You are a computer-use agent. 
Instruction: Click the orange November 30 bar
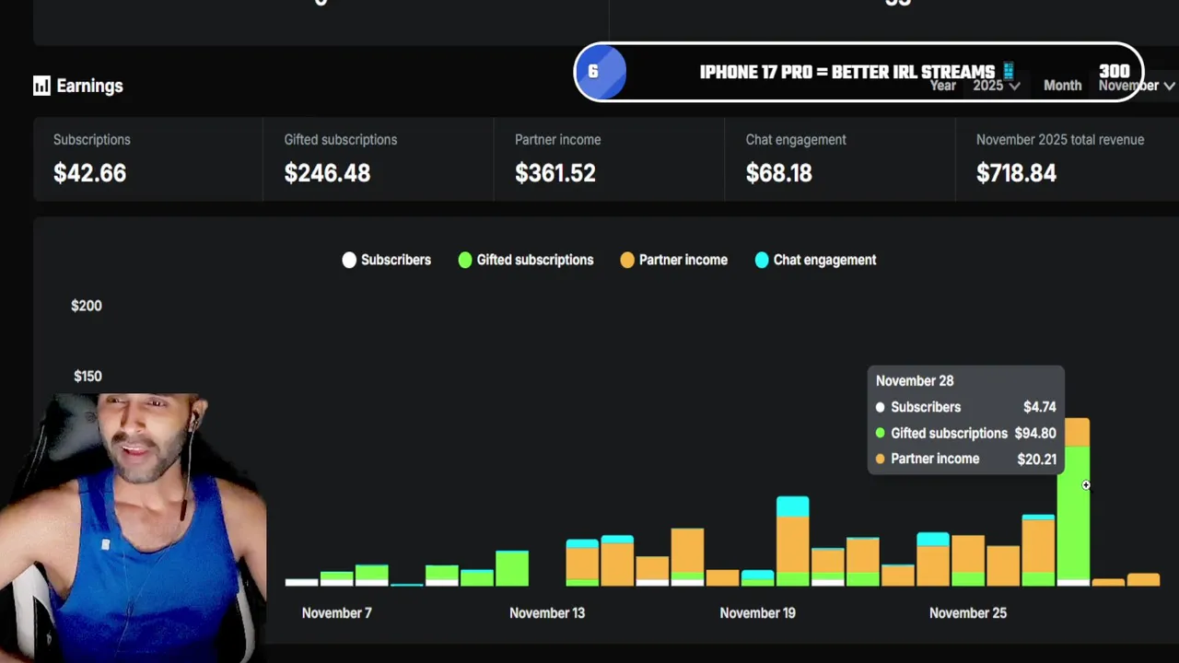1143,579
